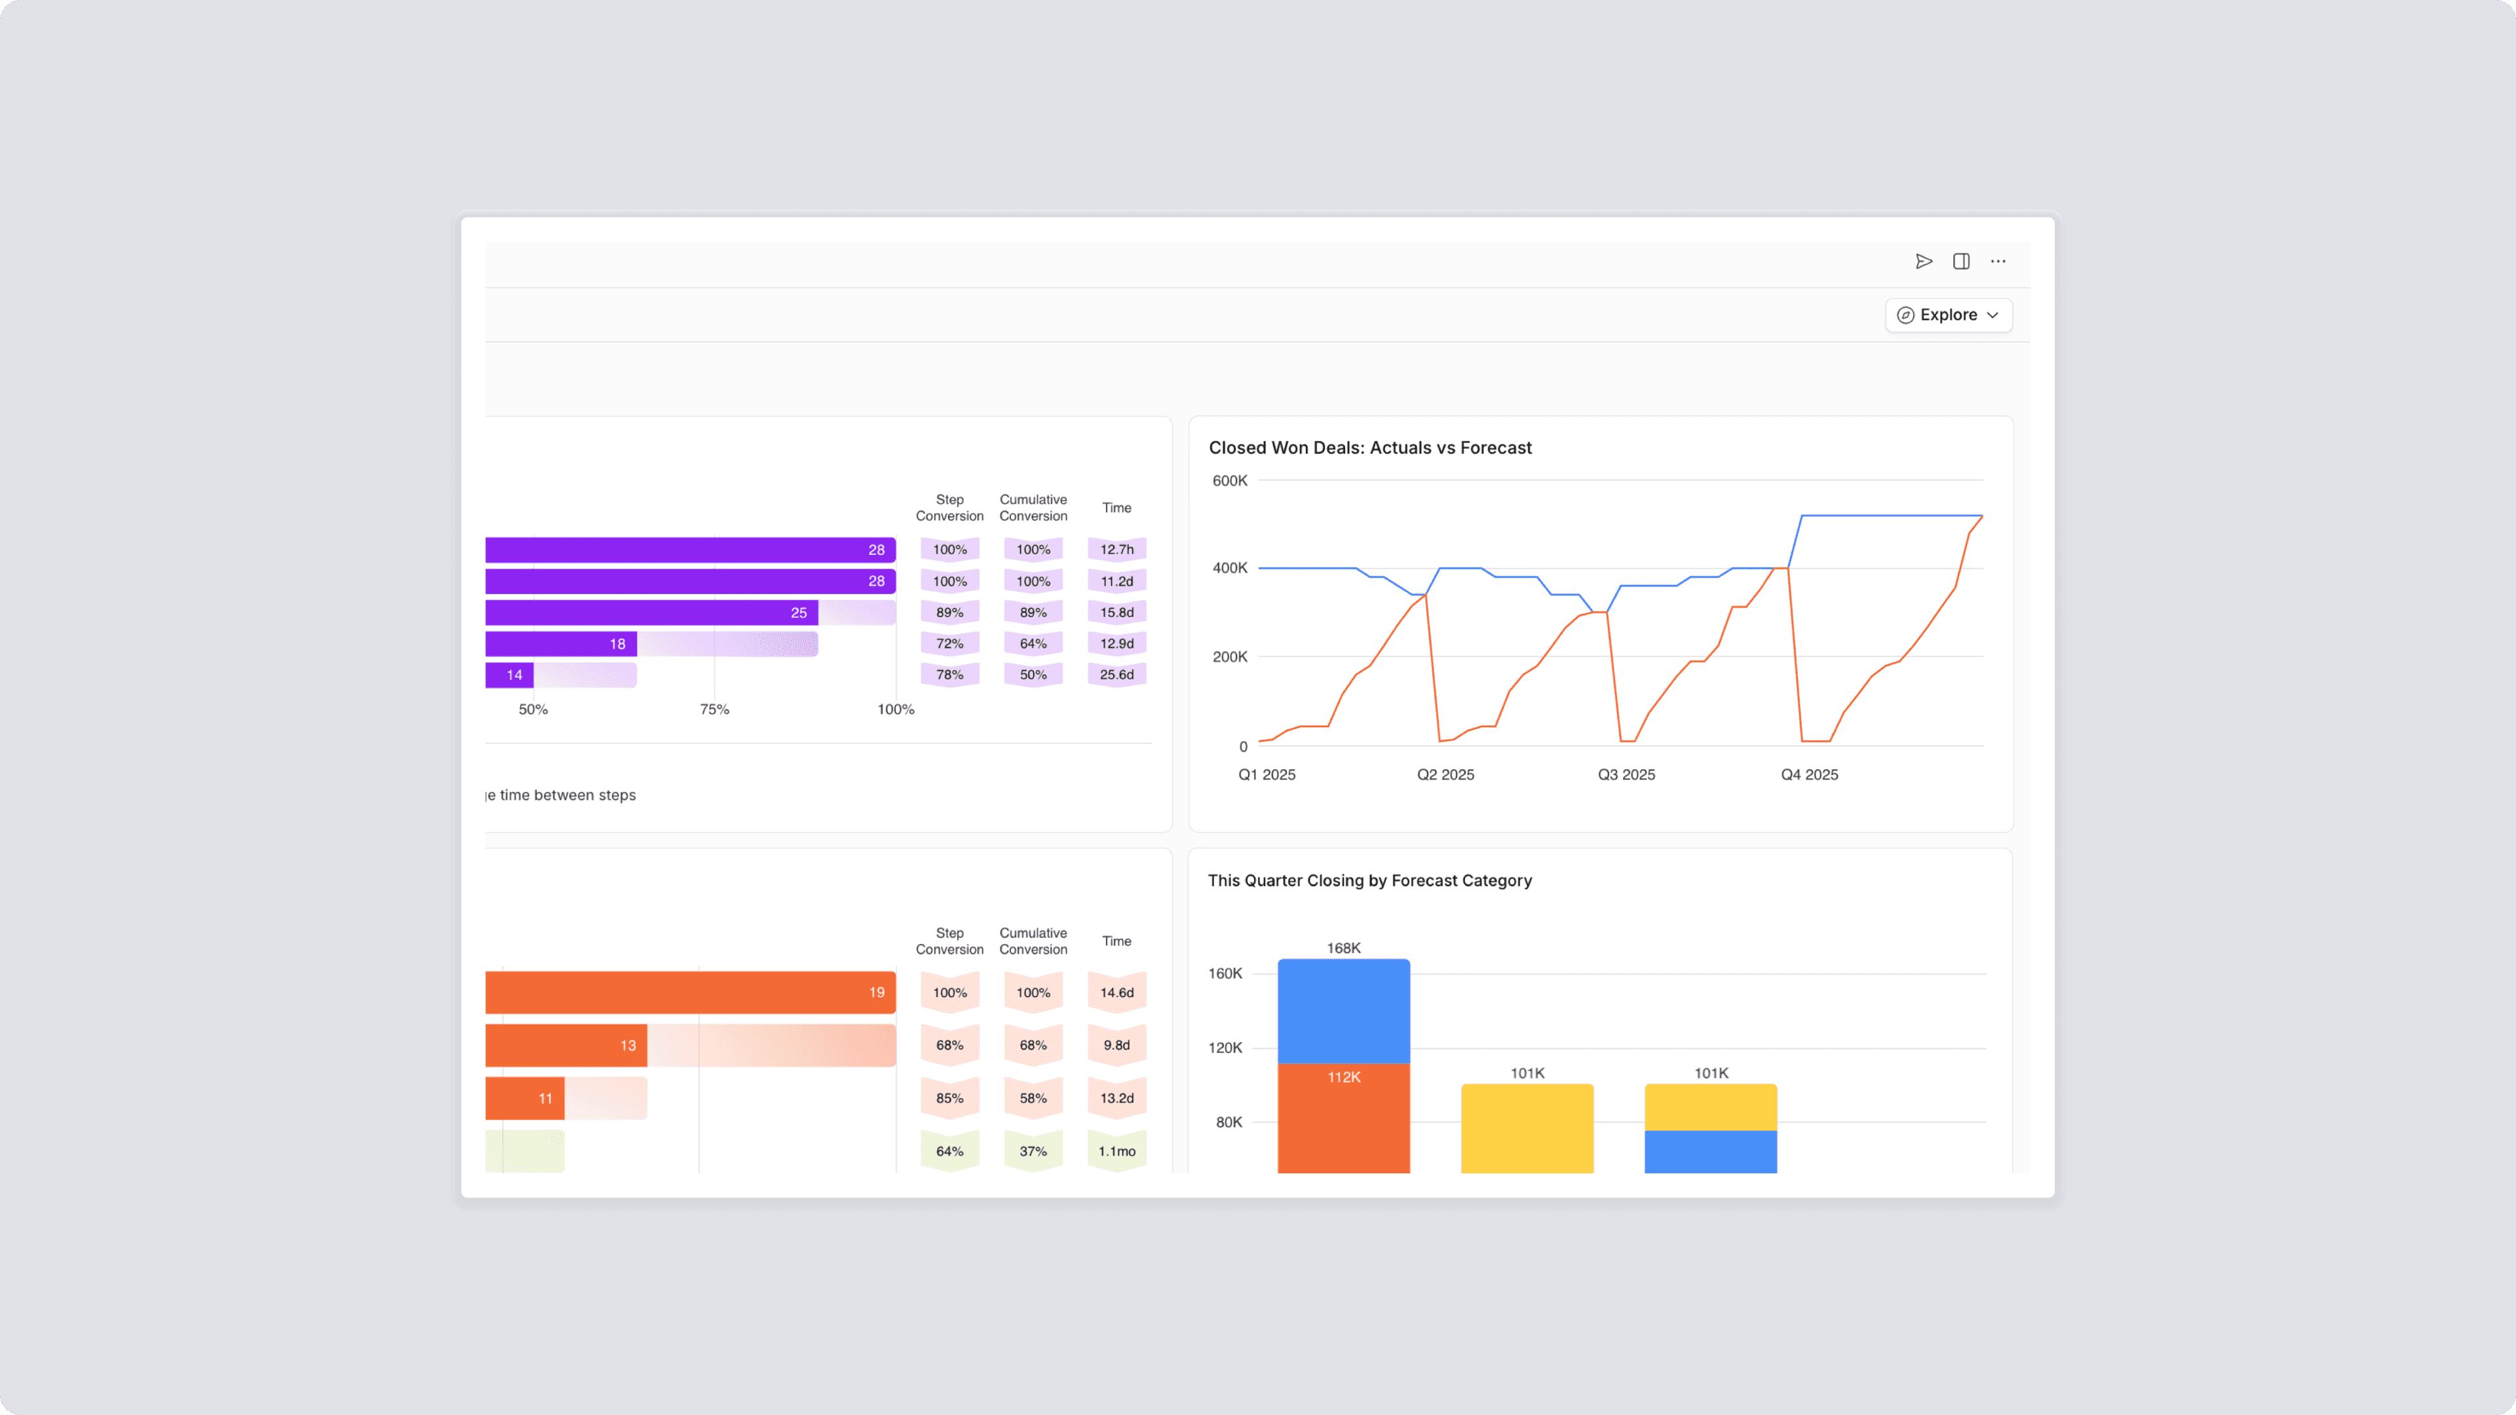Click the 1.1mo time badge
Screen dimensions: 2516x1415
[1116, 1152]
